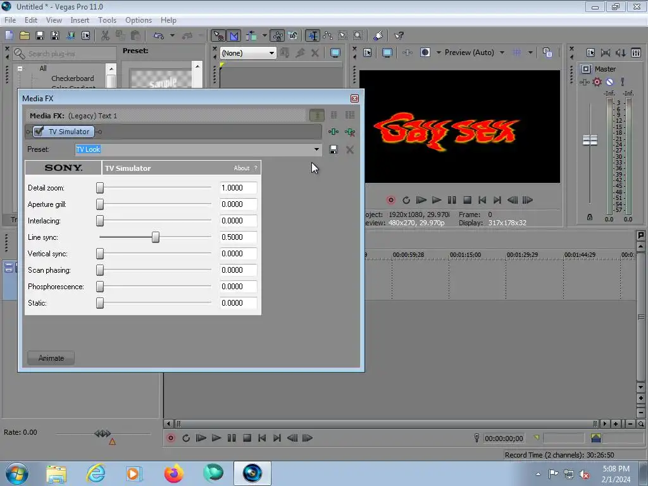Click the Animate button

coord(51,358)
